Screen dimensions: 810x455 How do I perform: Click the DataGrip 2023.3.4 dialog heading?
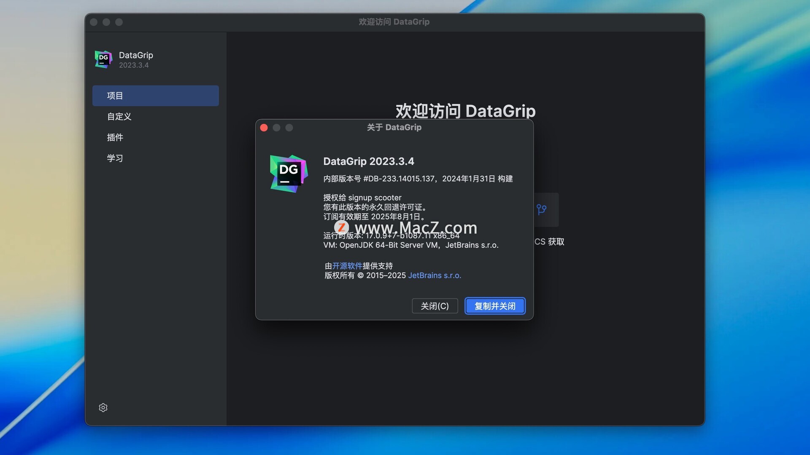click(369, 161)
